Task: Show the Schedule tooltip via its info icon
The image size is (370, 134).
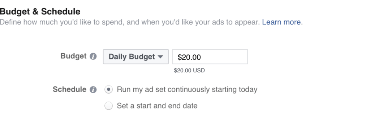Action: coord(93,90)
